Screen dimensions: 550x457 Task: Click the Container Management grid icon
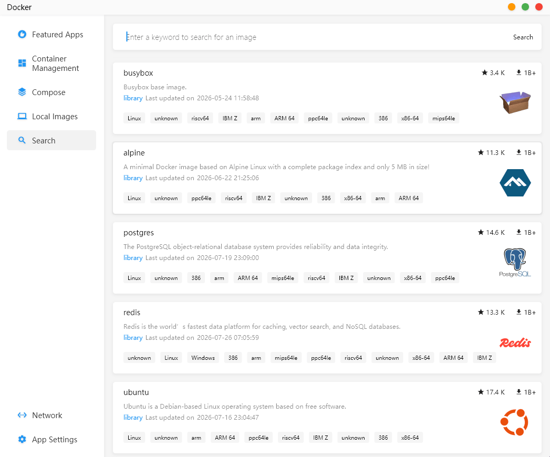[x=22, y=63]
